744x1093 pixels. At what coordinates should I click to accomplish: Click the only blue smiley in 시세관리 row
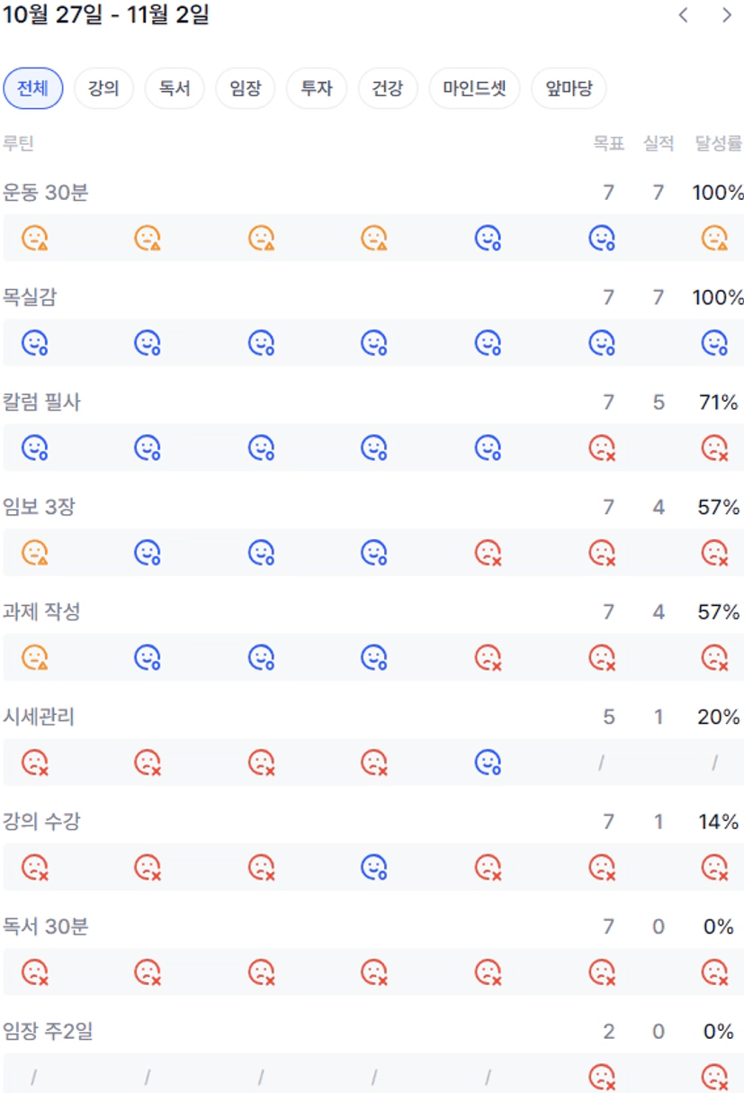click(488, 763)
